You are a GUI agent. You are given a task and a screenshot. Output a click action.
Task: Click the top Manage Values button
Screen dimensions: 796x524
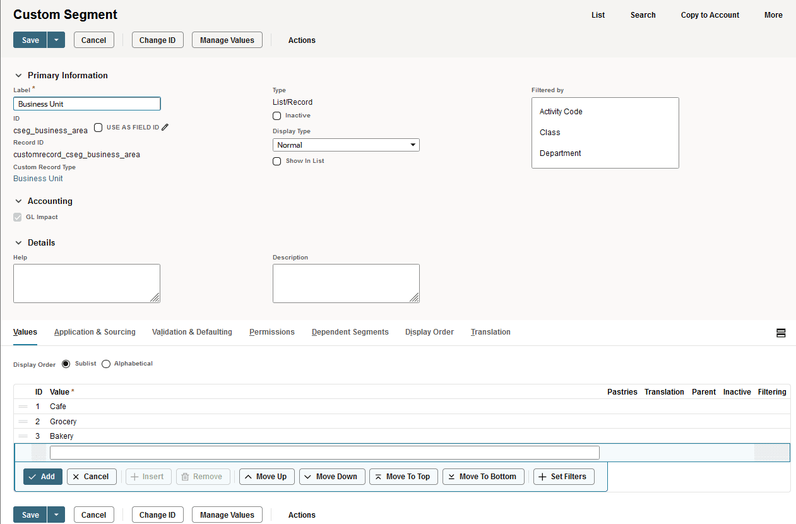click(227, 40)
